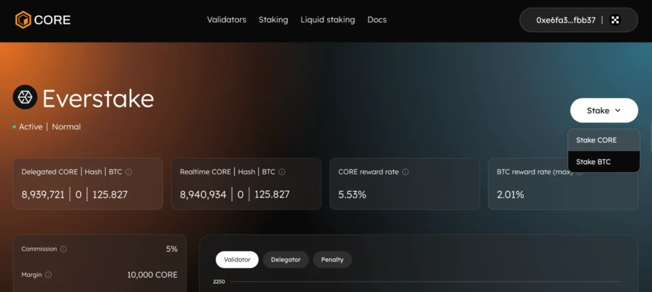Click the CORE logo in header
The height and width of the screenshot is (292, 652).
click(43, 20)
